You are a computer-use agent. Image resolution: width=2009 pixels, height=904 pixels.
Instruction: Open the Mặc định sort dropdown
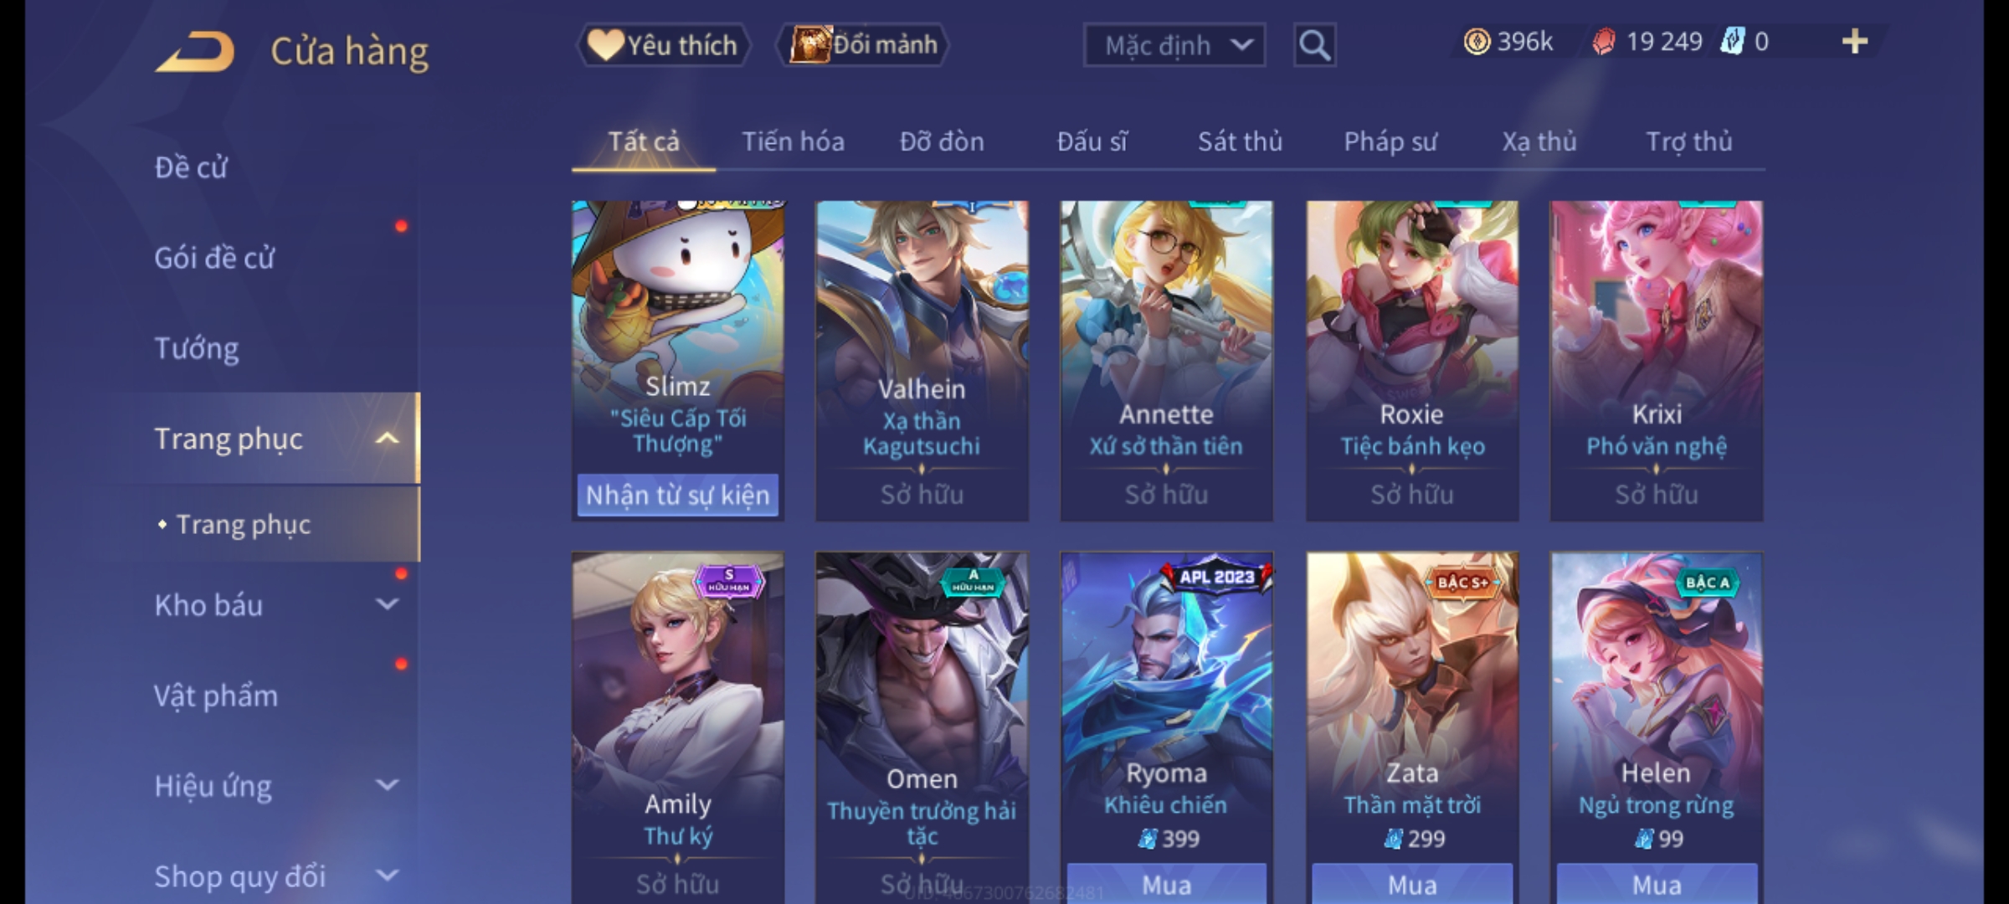point(1174,45)
